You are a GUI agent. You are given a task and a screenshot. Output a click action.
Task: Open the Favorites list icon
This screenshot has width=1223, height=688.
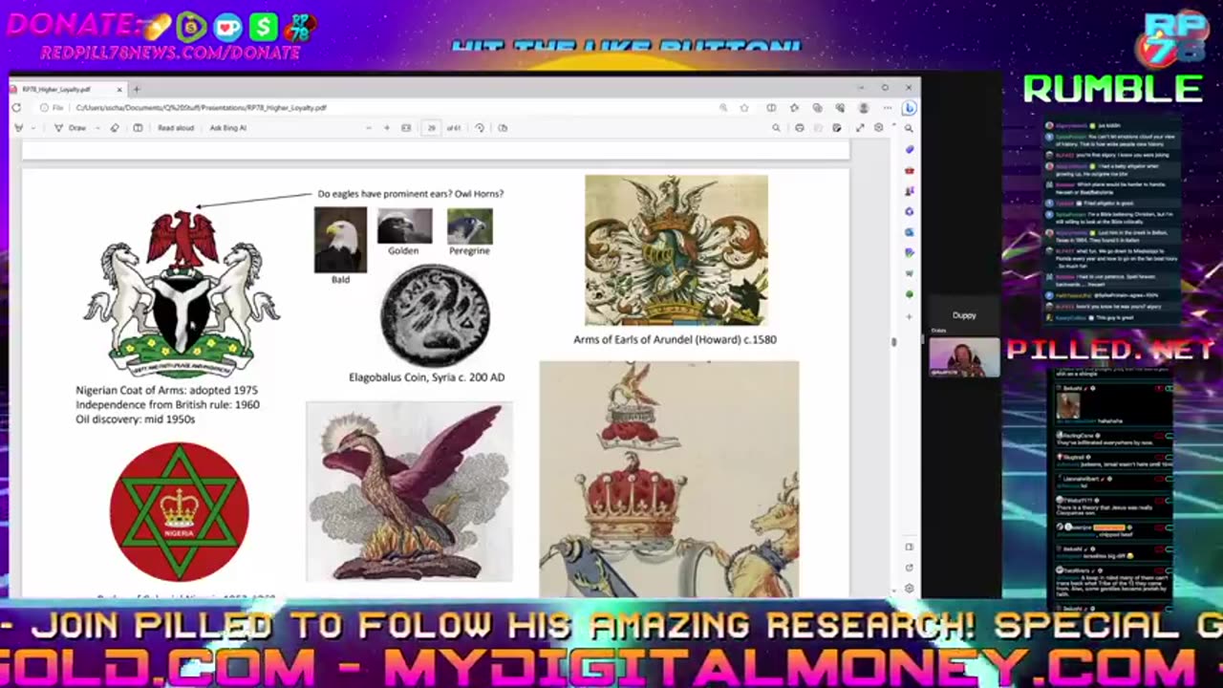coord(794,108)
